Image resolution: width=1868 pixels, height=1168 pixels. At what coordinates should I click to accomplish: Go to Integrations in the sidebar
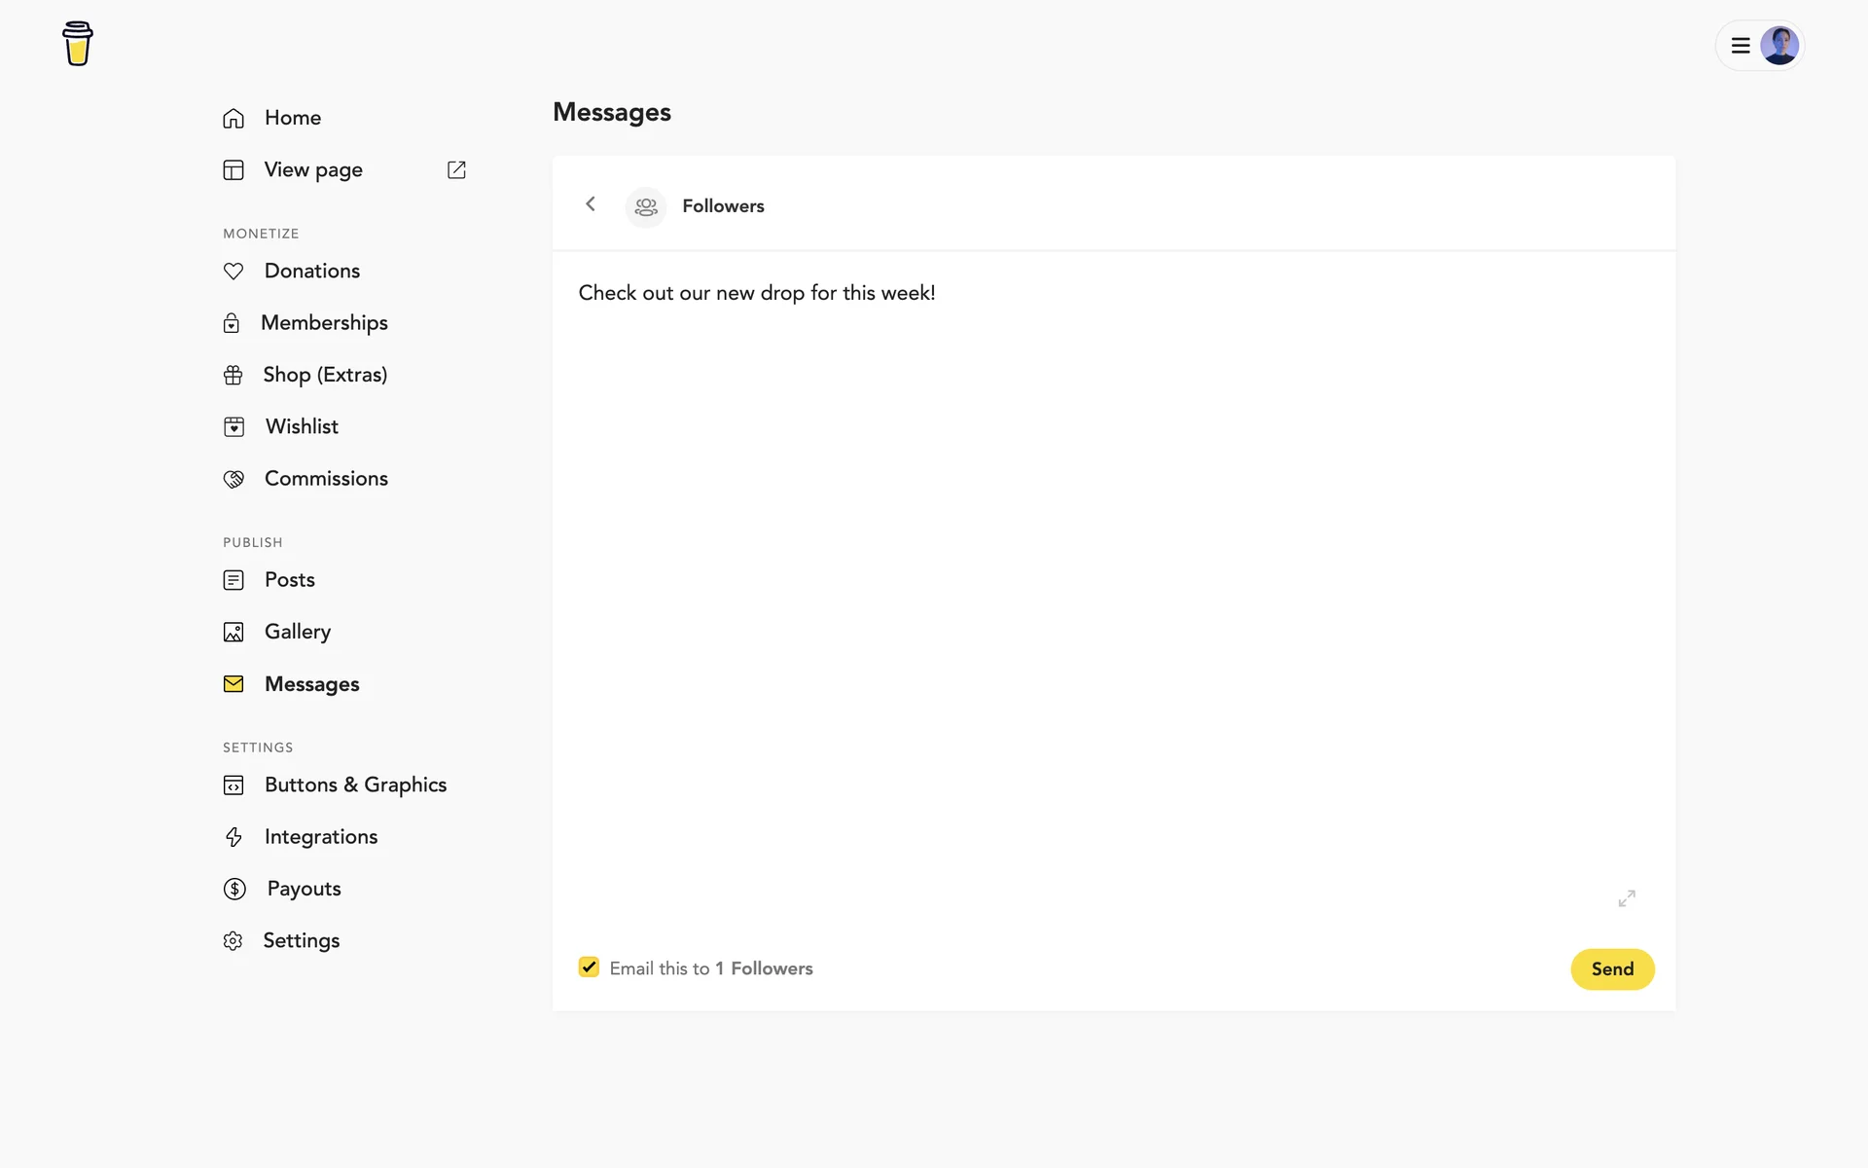320,837
